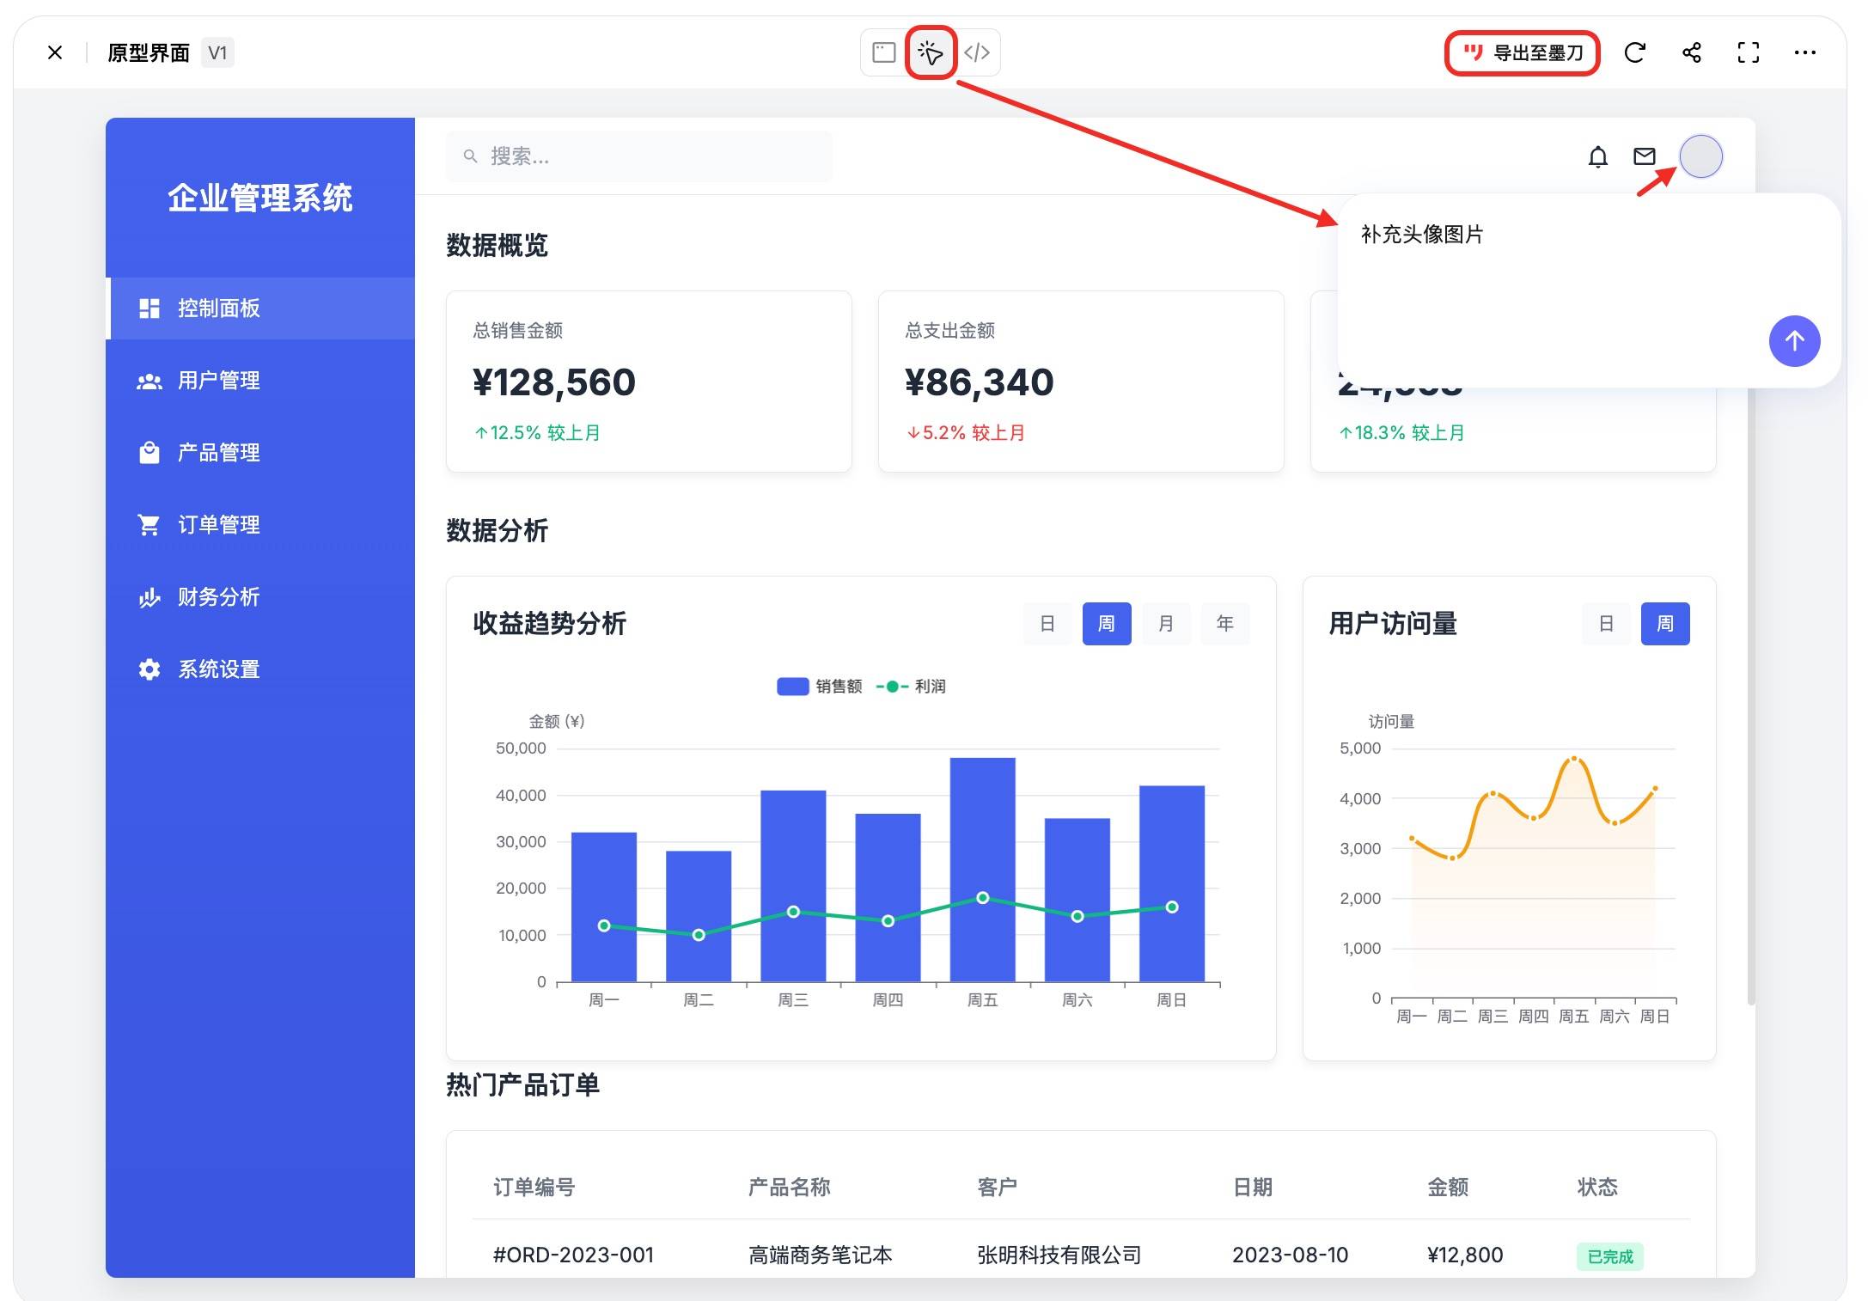Switch 收益趋势分析 chart to 日

[1047, 624]
